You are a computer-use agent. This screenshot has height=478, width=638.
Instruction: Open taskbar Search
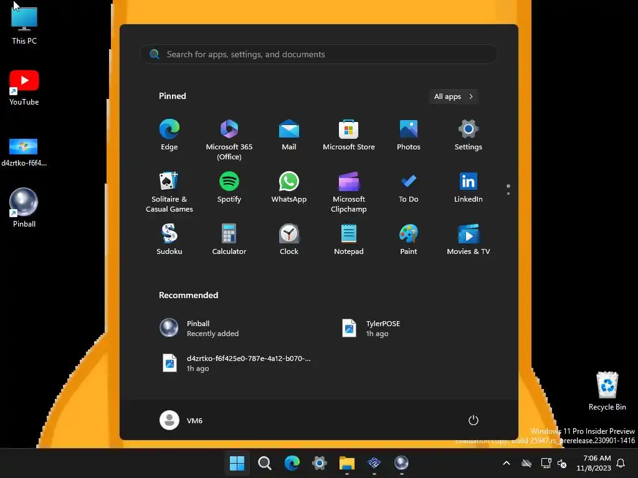[264, 462]
